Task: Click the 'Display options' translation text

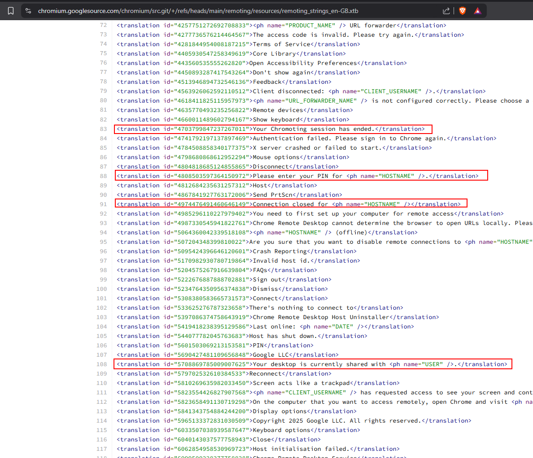Action: pyautogui.click(x=280, y=411)
